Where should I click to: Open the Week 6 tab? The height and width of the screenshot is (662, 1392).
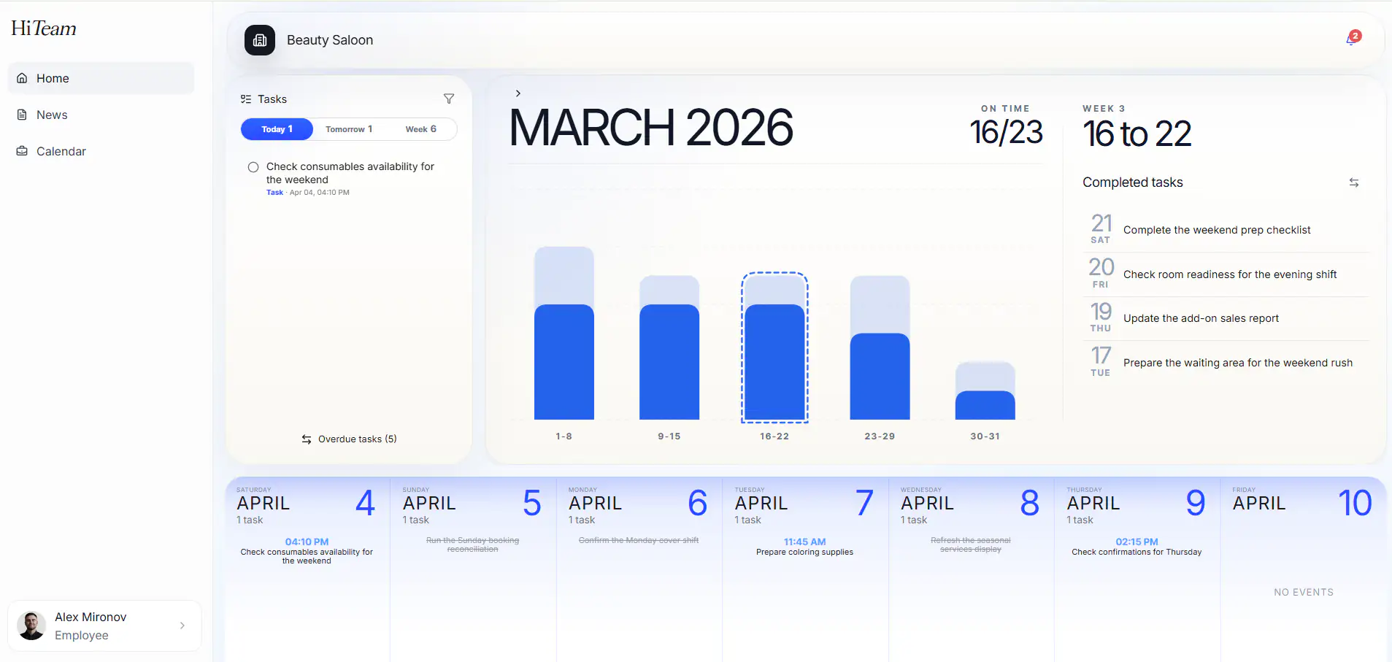point(420,129)
